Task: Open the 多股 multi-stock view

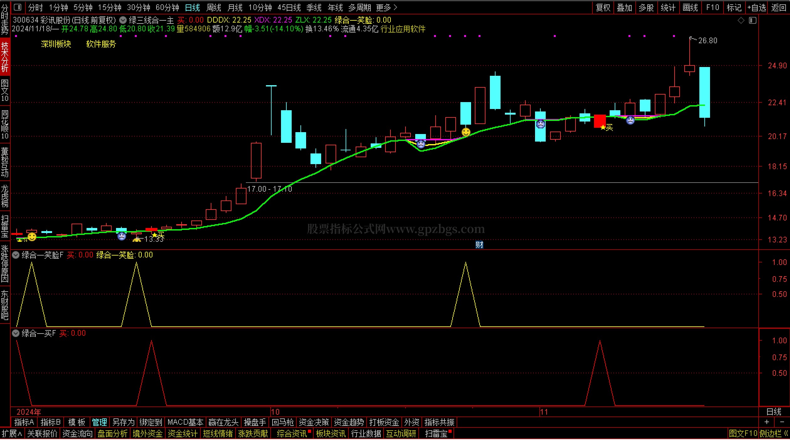Action: click(646, 7)
